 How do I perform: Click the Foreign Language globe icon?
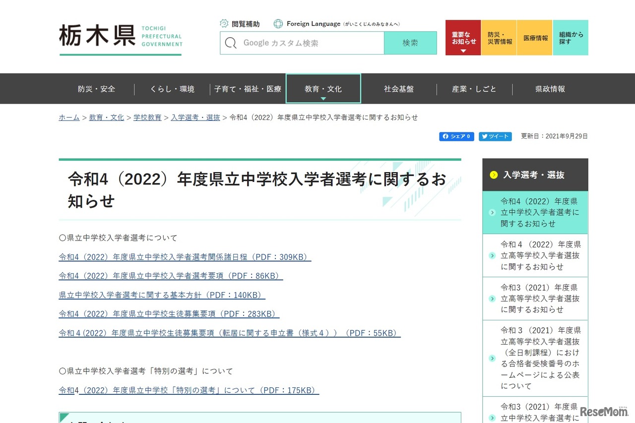click(x=278, y=23)
